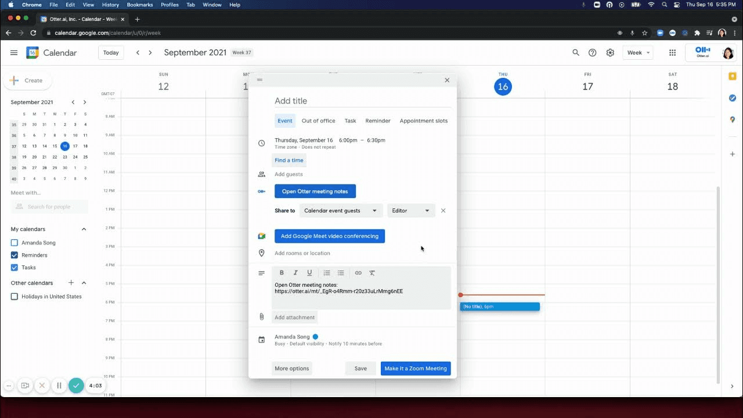This screenshot has width=743, height=418.
Task: Click Make It a Zoom Meeting
Action: [416, 369]
